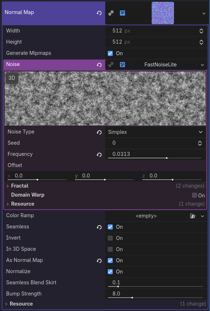The image size is (210, 311).
Task: Reset the Noise property using its revert arrow
Action: click(99, 65)
